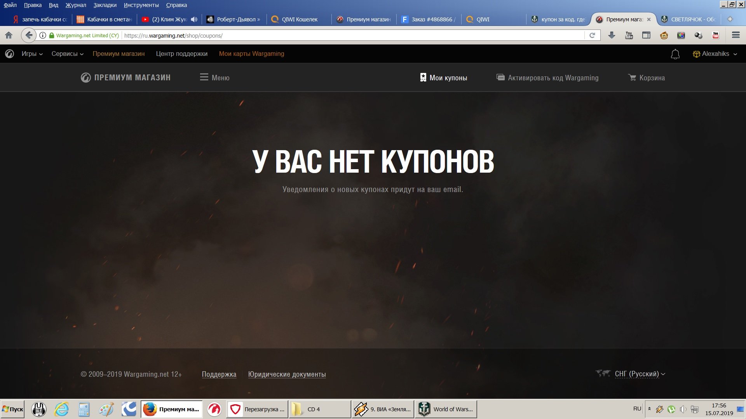The height and width of the screenshot is (419, 746).
Task: Click the Wargaming logo in top bar
Action: pyautogui.click(x=10, y=54)
